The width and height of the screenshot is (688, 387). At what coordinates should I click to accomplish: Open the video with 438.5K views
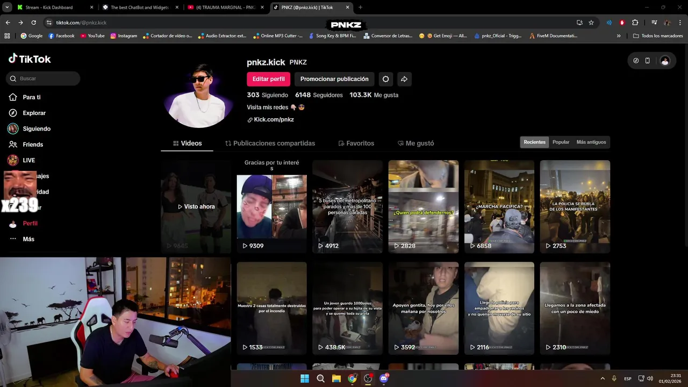[348, 308]
